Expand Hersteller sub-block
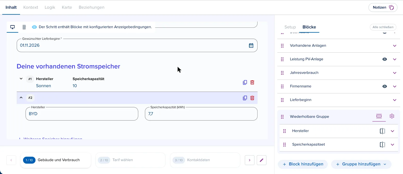Viewport: 403px width, 174px height. pyautogui.click(x=392, y=131)
